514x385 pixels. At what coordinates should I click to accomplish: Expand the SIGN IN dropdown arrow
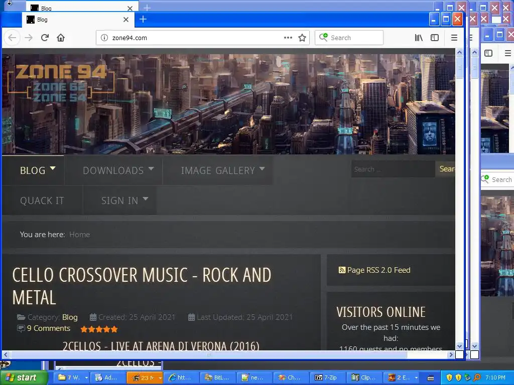tap(146, 199)
